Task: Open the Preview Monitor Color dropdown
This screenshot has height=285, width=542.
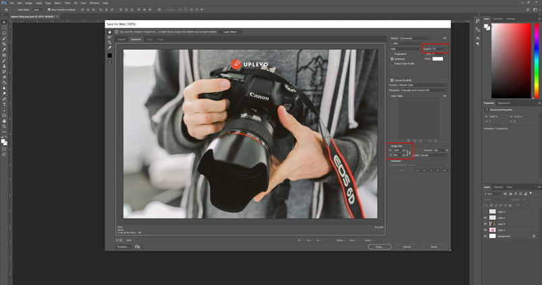Action: tap(423, 85)
